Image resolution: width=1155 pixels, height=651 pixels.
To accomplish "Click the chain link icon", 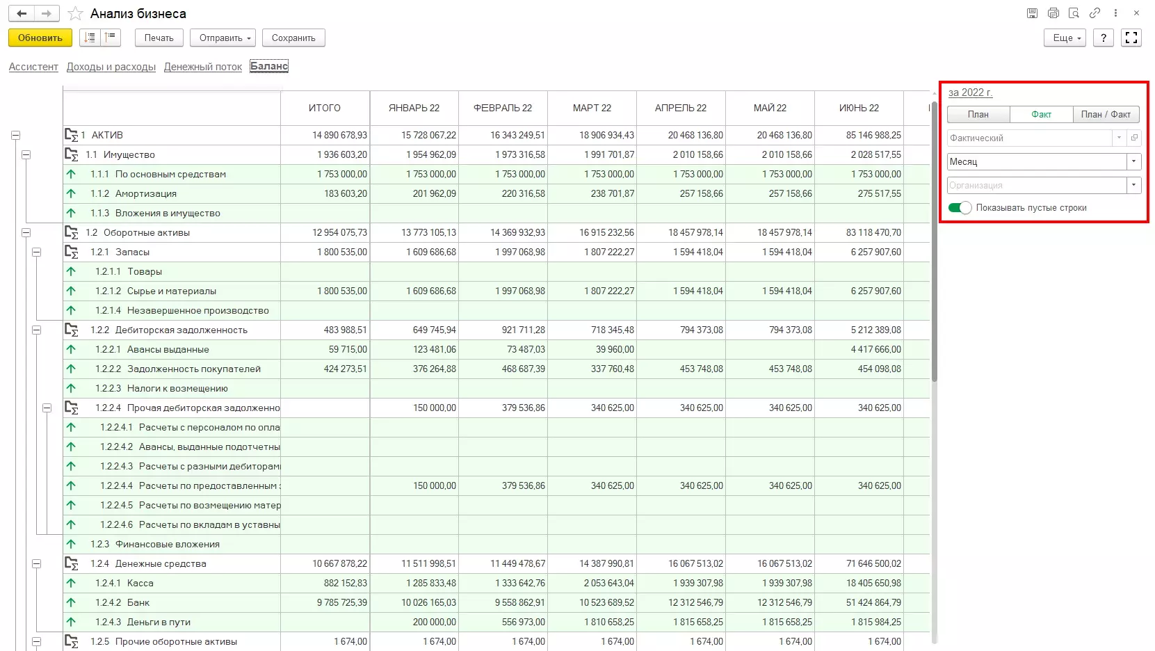I will (1095, 13).
